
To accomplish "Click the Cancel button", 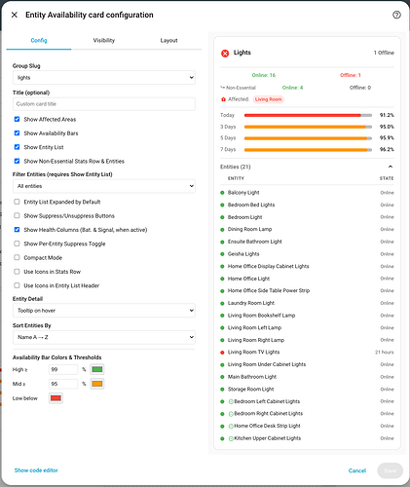I will (x=357, y=470).
